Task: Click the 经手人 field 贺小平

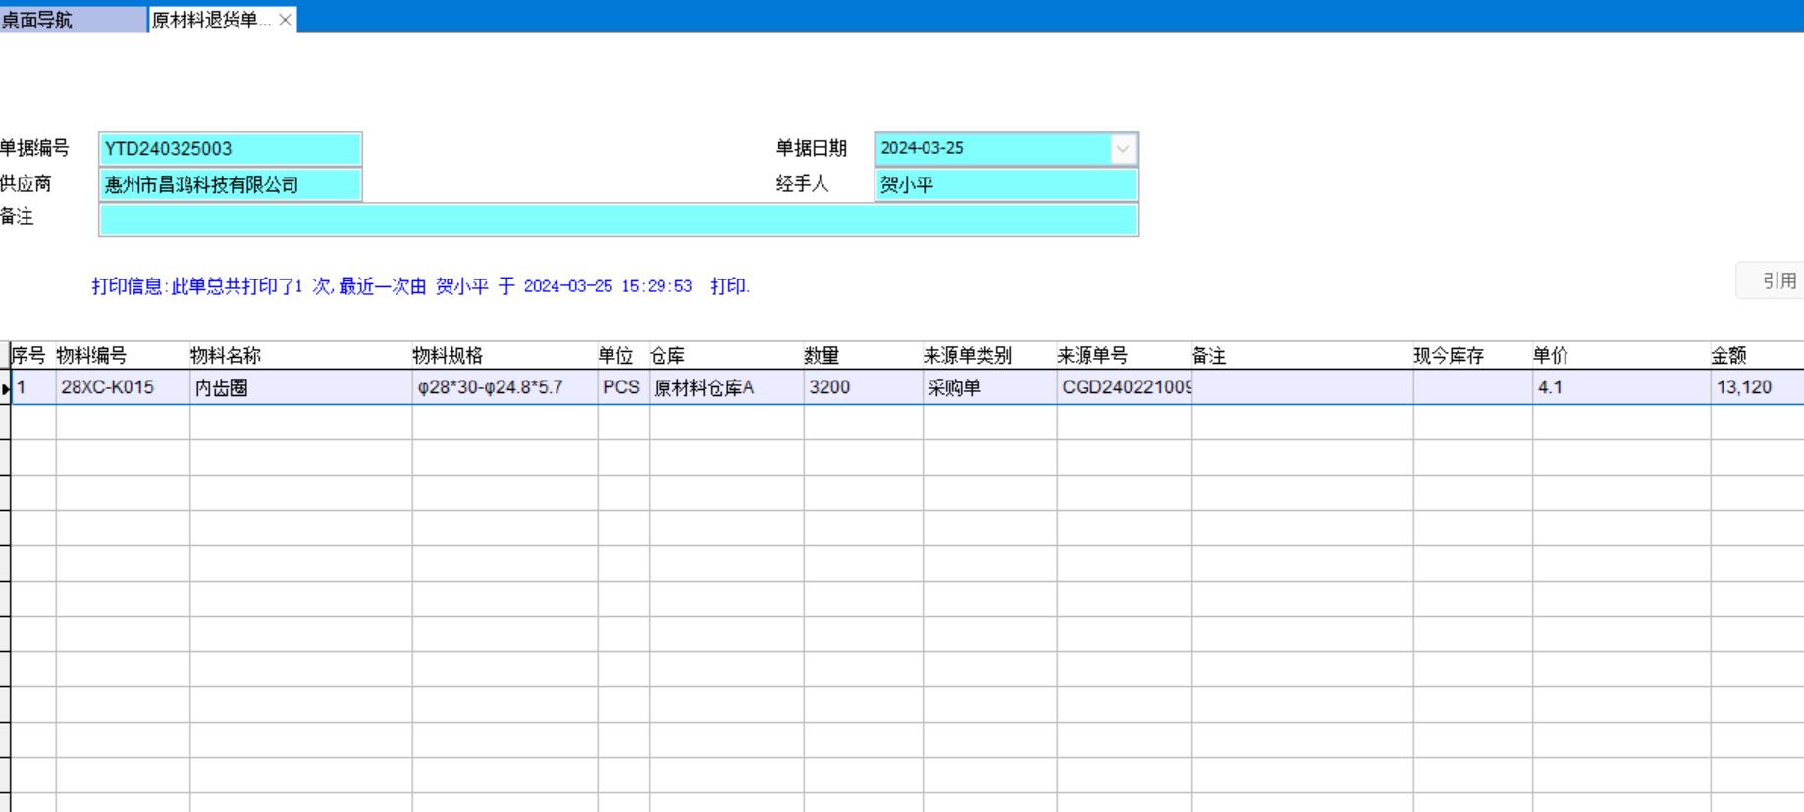Action: pos(1005,184)
